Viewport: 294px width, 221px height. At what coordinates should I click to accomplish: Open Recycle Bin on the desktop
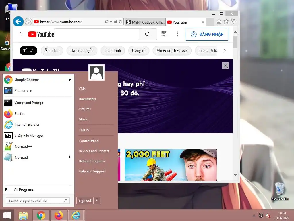point(280,191)
